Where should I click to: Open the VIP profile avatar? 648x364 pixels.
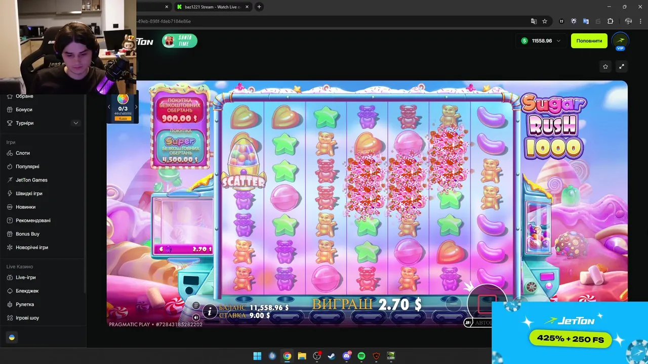tap(620, 40)
